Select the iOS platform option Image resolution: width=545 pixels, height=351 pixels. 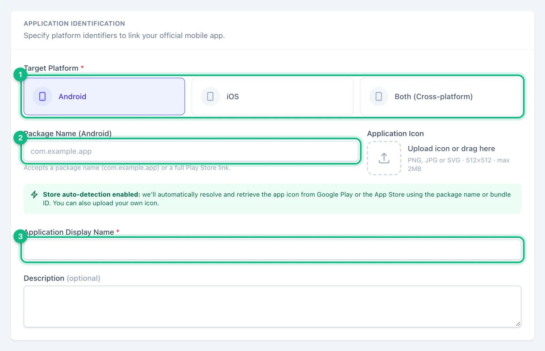pyautogui.click(x=272, y=96)
